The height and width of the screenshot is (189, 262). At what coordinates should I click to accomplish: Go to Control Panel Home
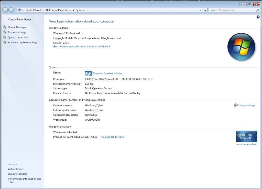click(x=19, y=19)
